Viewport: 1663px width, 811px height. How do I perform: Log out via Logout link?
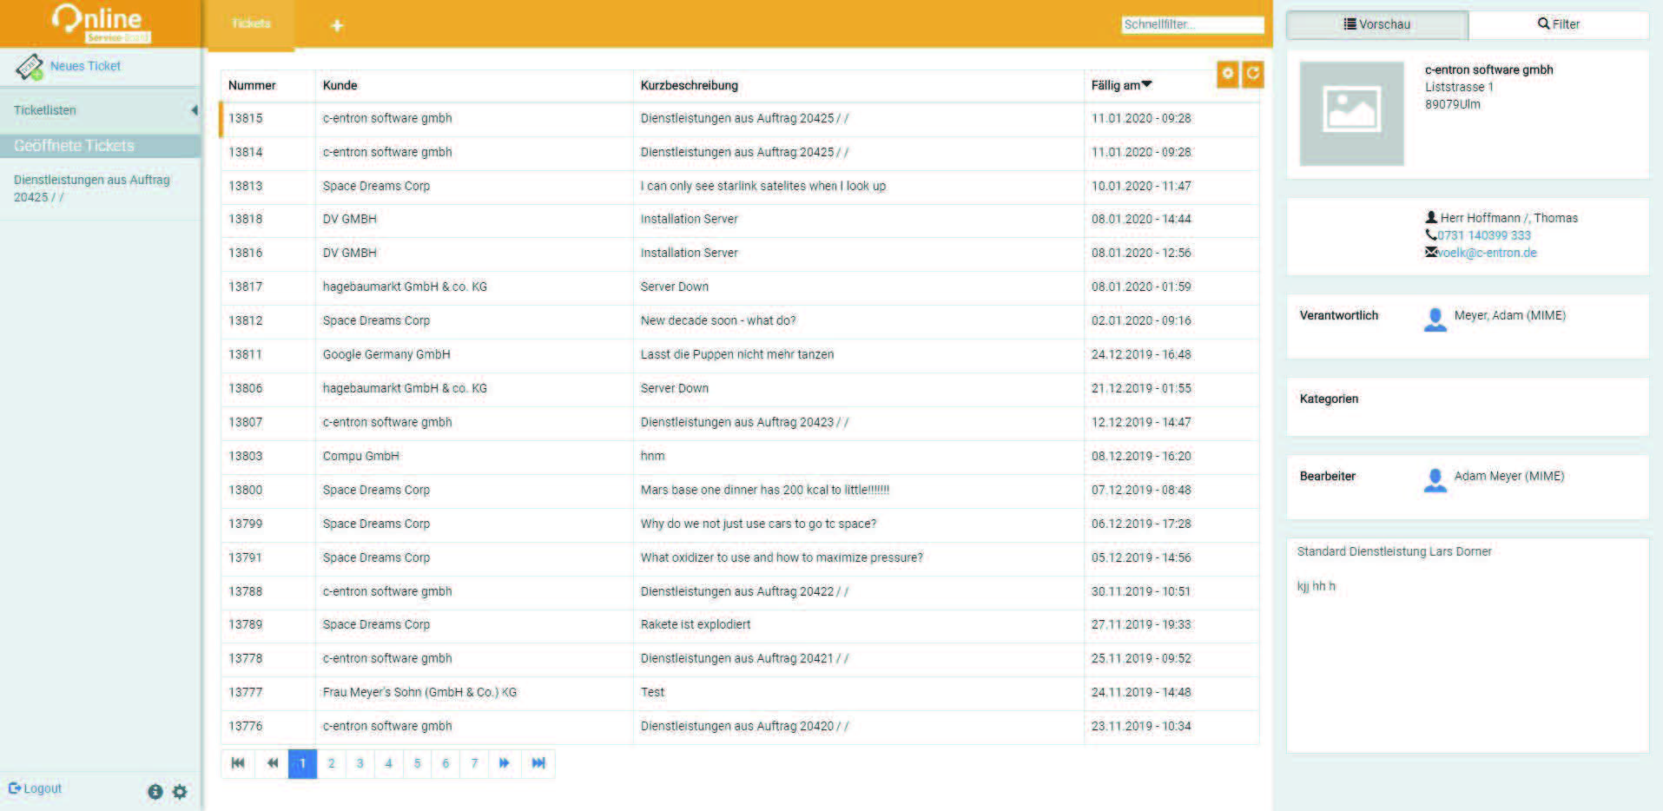[x=36, y=788]
